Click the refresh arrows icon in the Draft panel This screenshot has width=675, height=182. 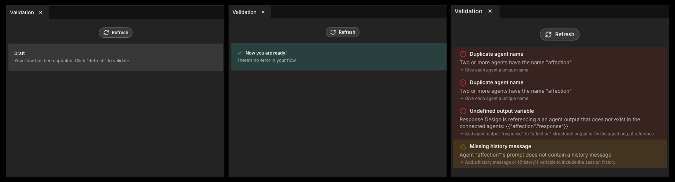click(x=106, y=33)
